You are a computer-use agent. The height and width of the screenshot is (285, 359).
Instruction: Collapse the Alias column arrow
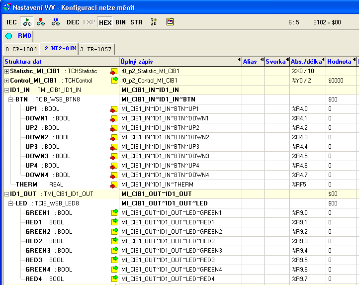point(262,60)
